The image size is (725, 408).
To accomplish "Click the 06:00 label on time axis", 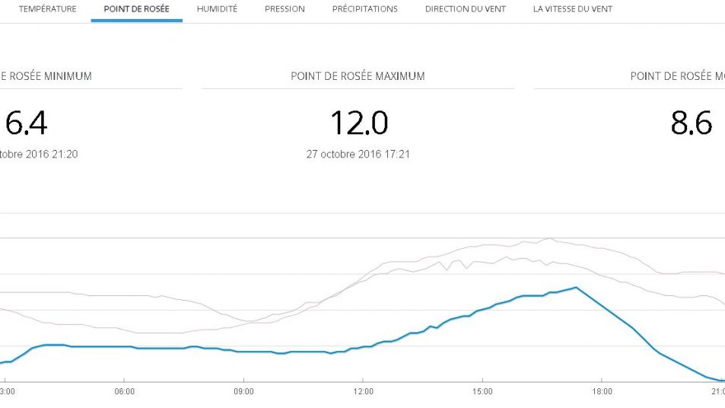I will pos(125,392).
